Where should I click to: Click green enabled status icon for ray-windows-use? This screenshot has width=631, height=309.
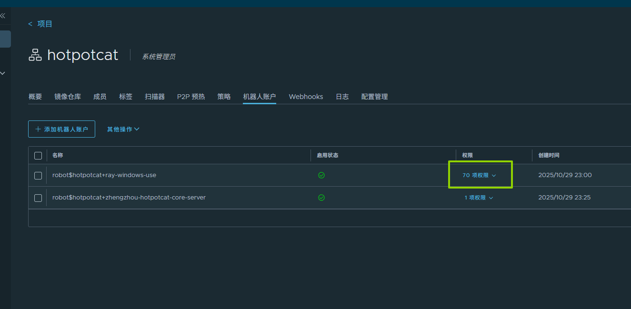click(321, 175)
